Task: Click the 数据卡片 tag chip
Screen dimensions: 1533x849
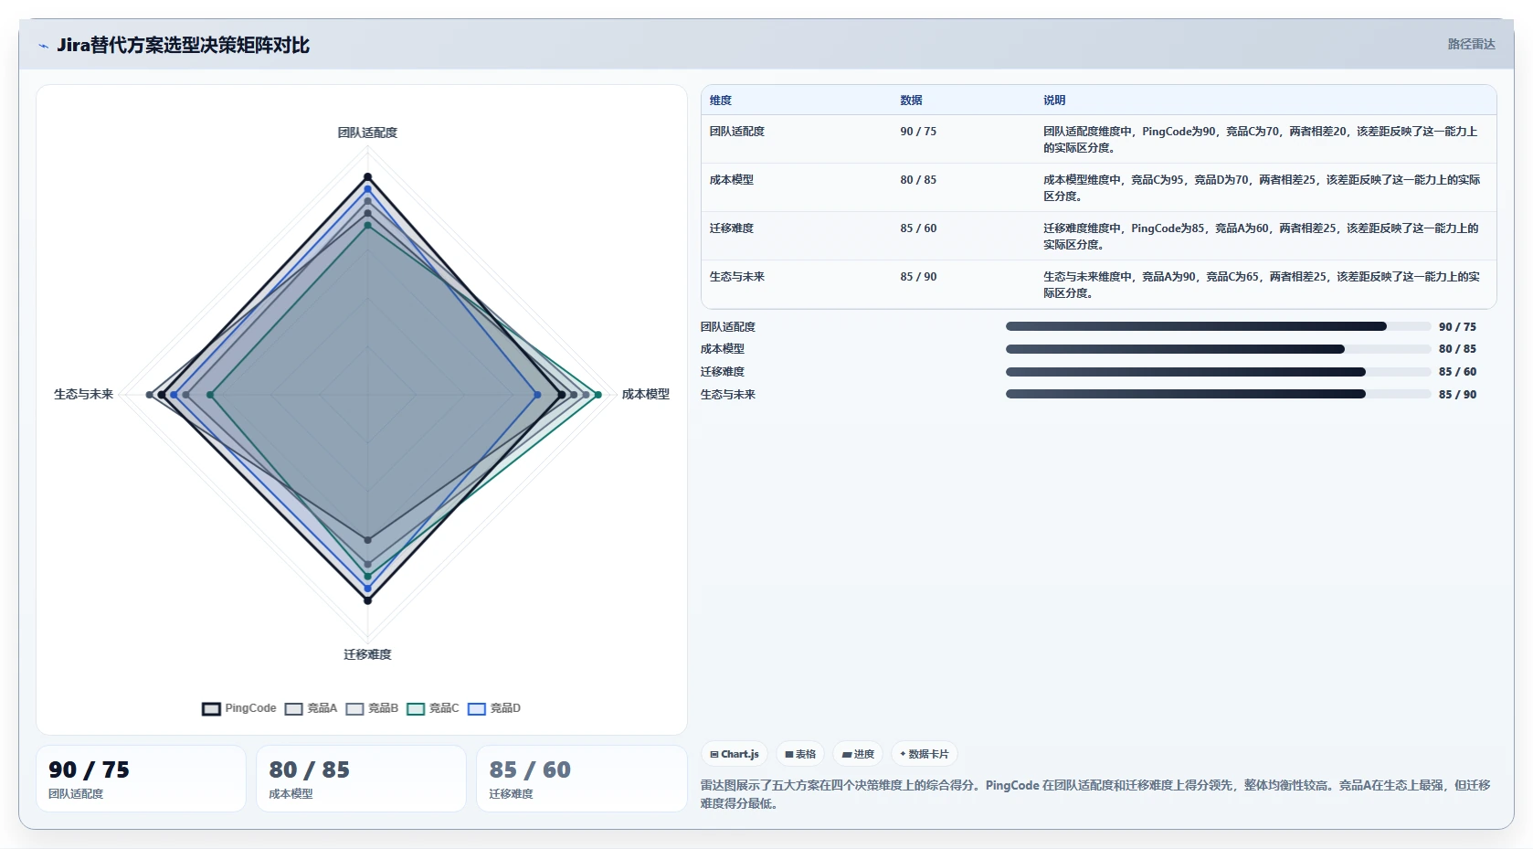Action: click(x=925, y=754)
